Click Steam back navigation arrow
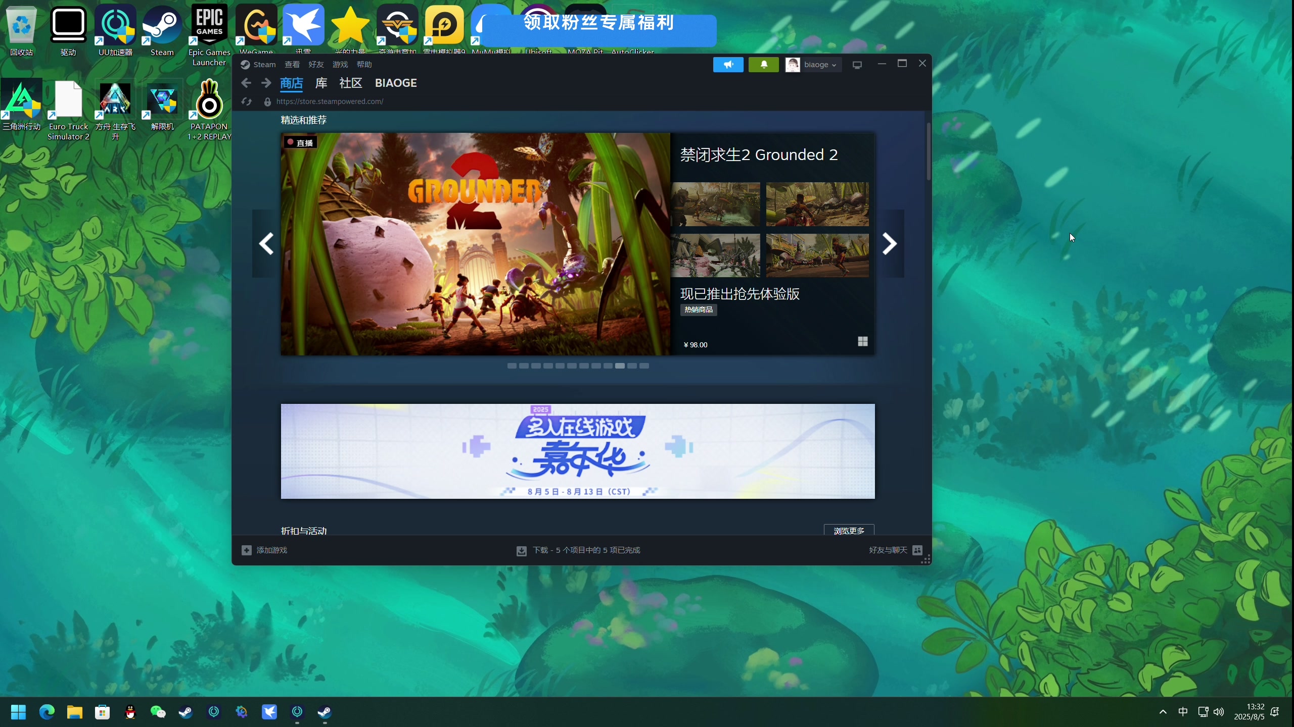The height and width of the screenshot is (727, 1294). (246, 83)
